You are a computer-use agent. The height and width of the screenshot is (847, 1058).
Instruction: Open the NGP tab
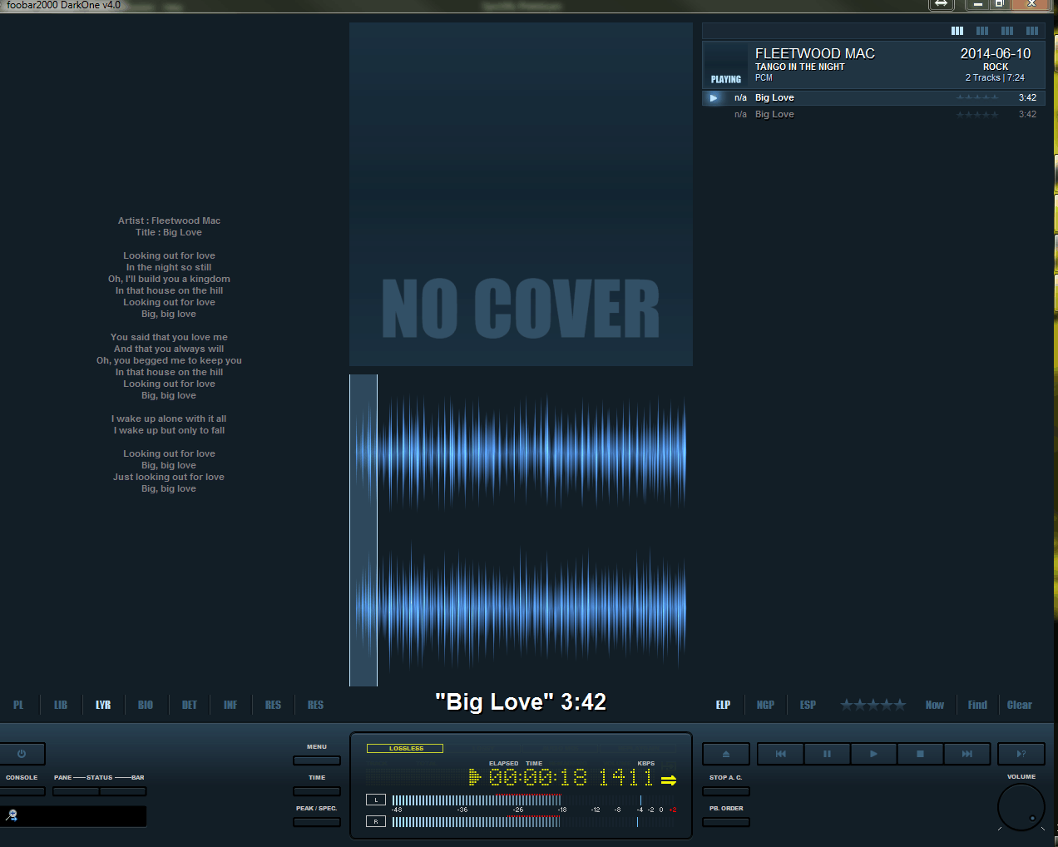point(765,705)
